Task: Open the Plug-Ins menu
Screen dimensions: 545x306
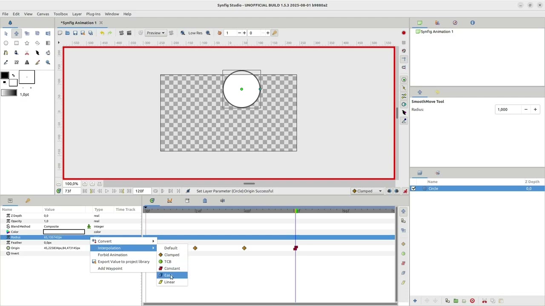Action: (x=93, y=14)
